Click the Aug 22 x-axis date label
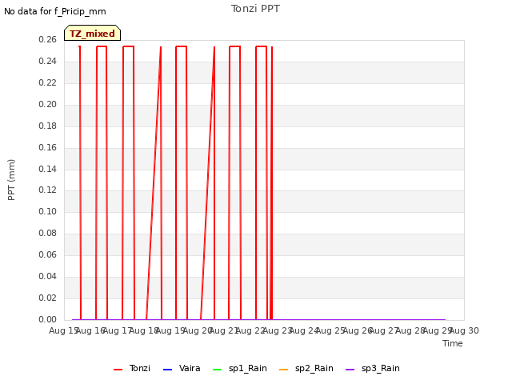The width and height of the screenshot is (512, 384). (250, 330)
